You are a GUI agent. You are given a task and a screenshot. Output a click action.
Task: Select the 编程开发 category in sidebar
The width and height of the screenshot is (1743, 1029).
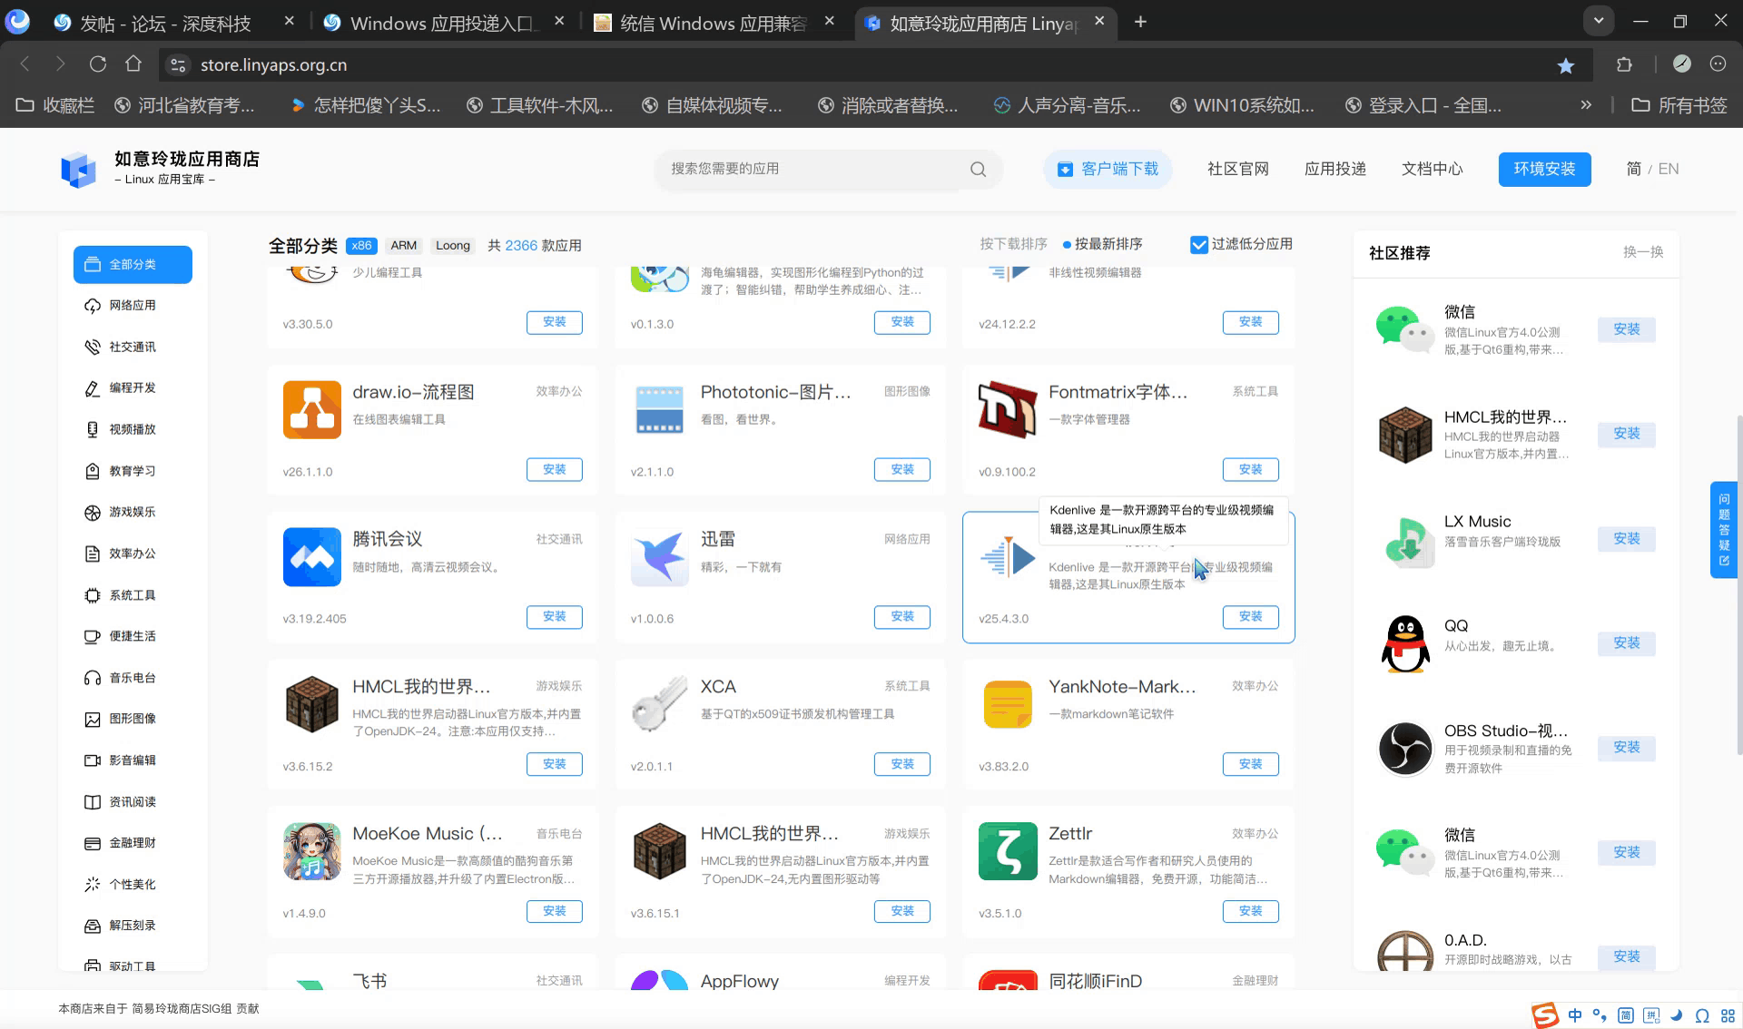click(x=133, y=388)
